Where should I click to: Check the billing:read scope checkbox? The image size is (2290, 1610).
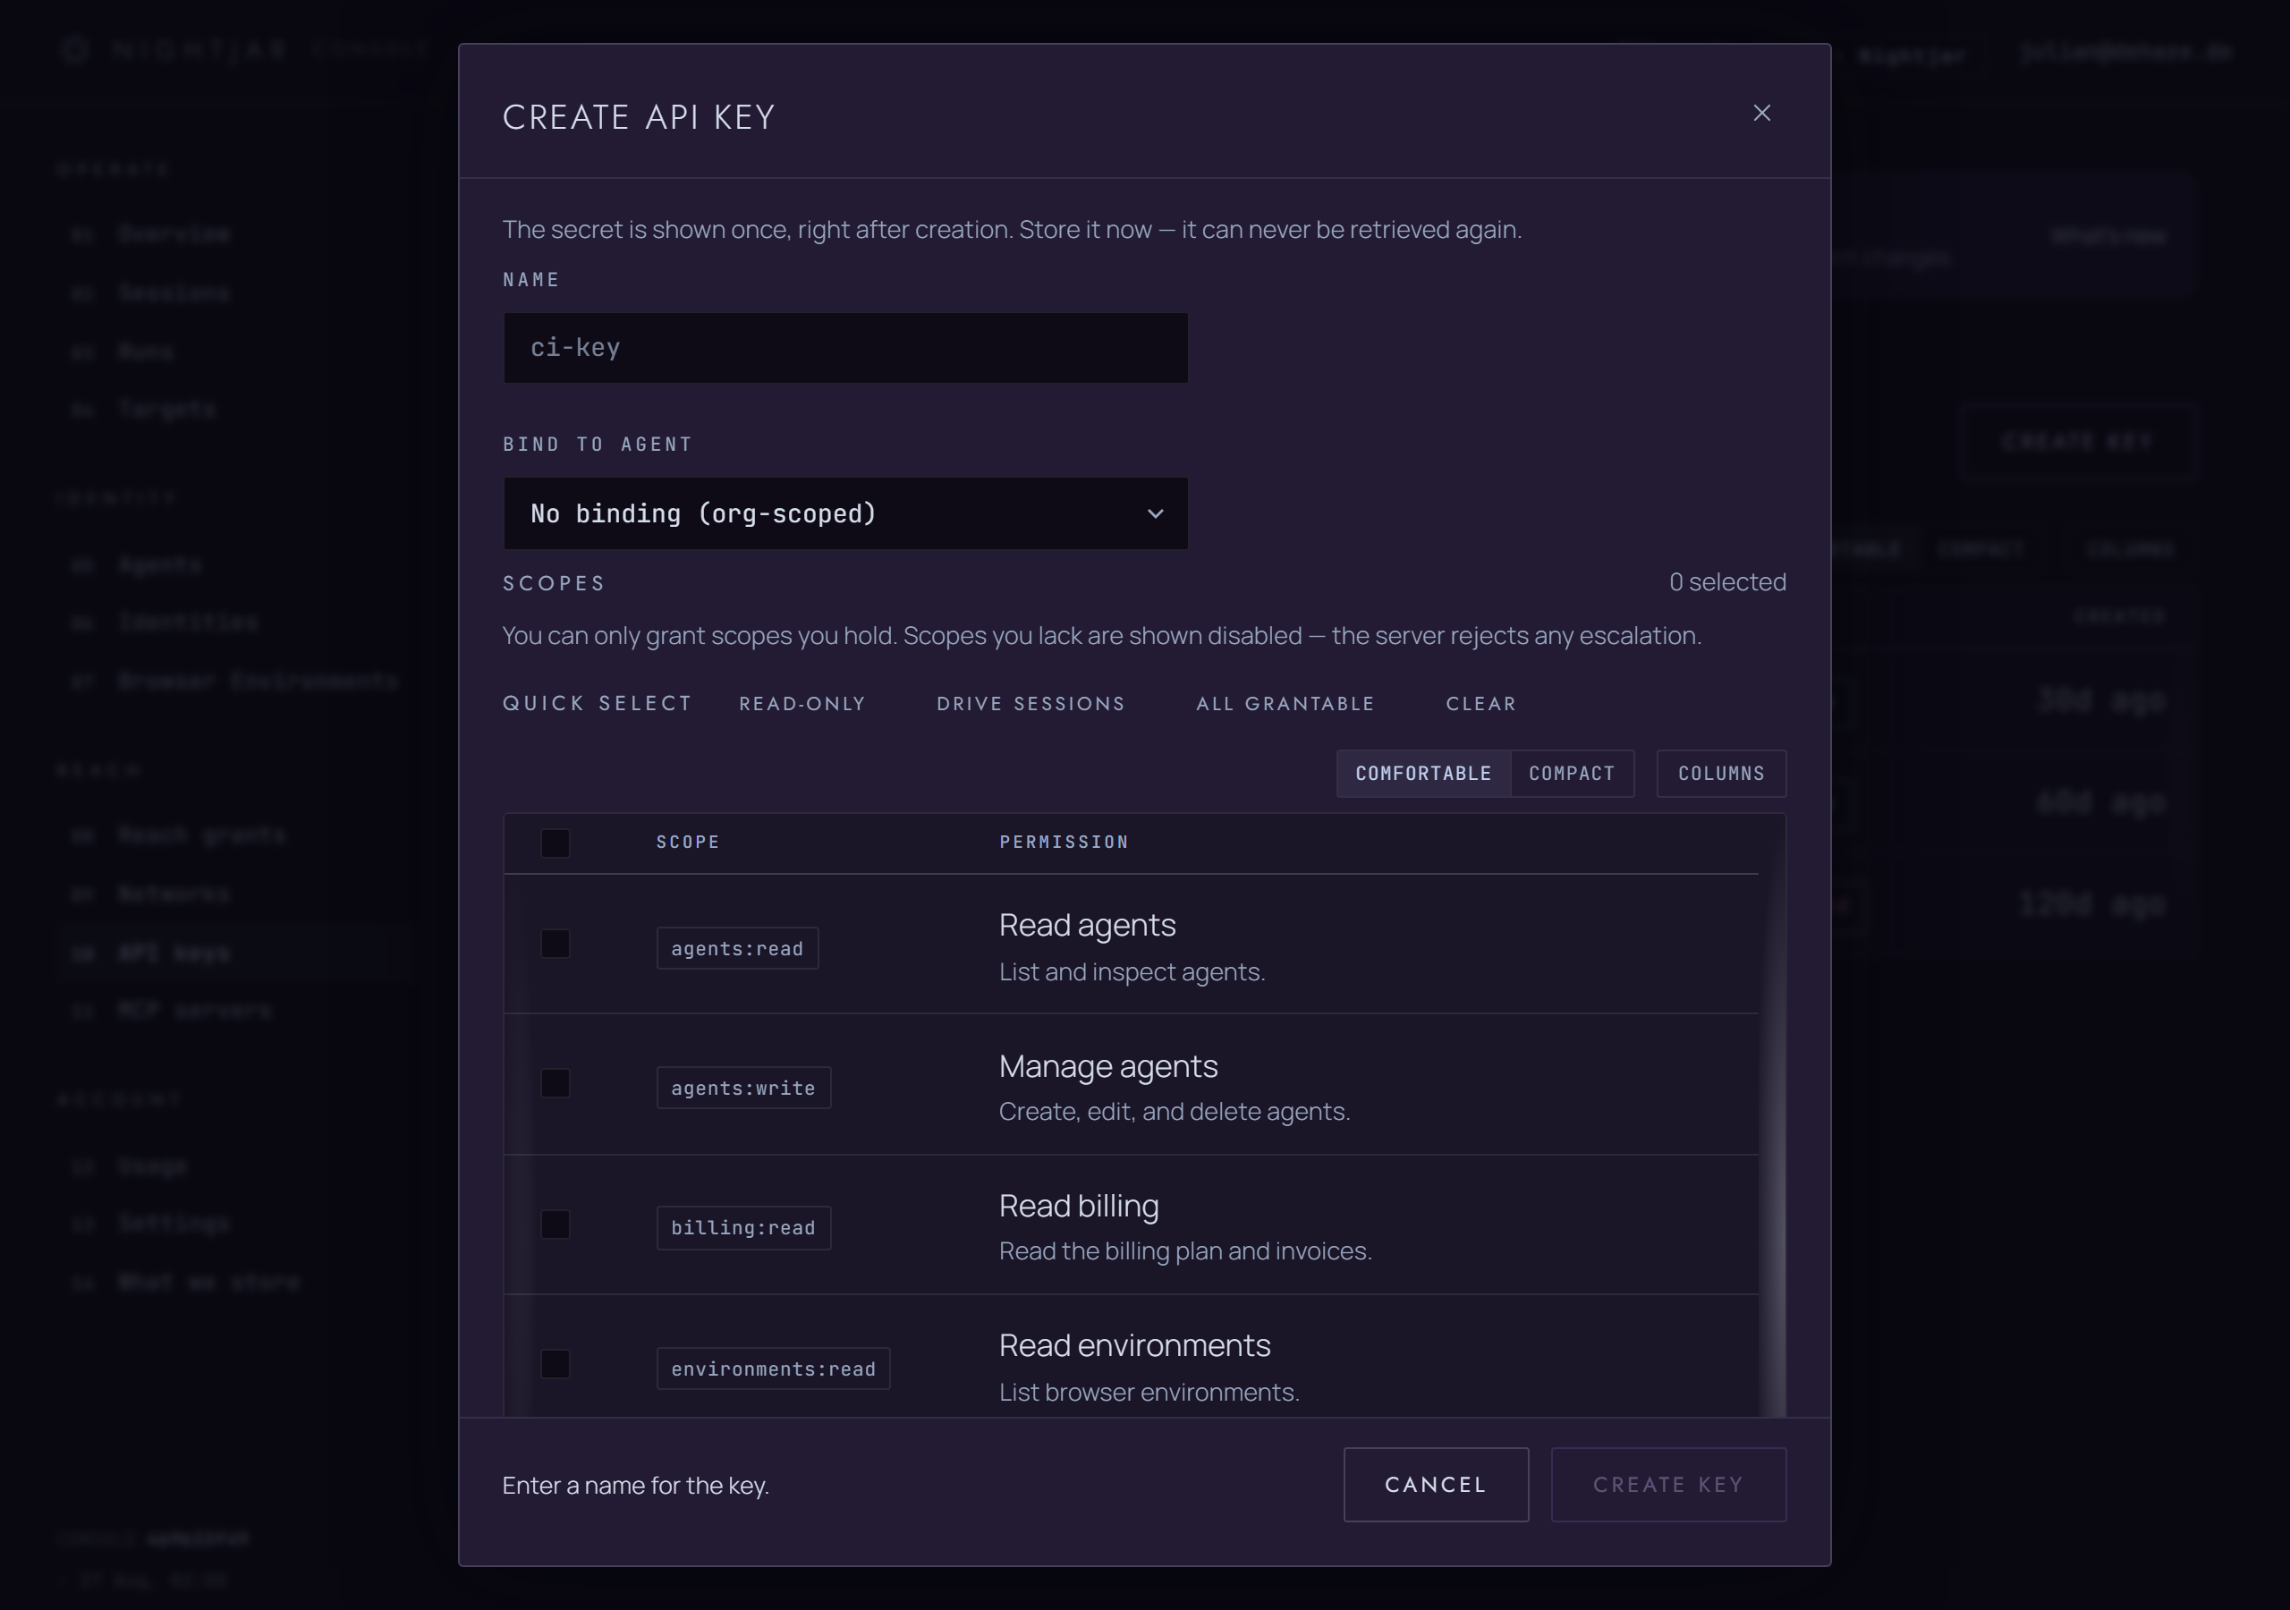[x=556, y=1225]
